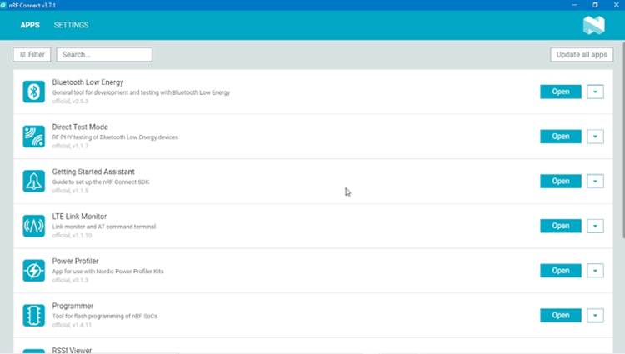625x354 pixels.
Task: Expand dropdown next to Bluetooth Low Energy Open
Action: pos(595,92)
